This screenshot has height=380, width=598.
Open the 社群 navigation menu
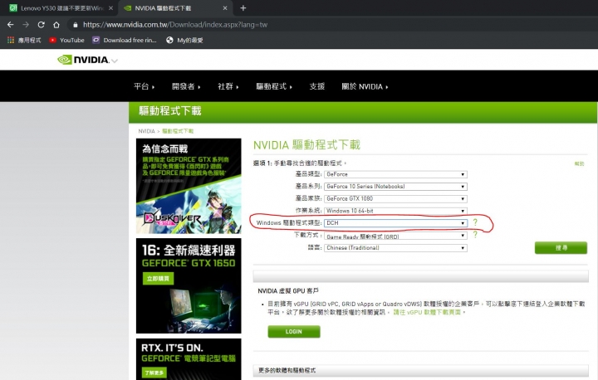pos(228,86)
